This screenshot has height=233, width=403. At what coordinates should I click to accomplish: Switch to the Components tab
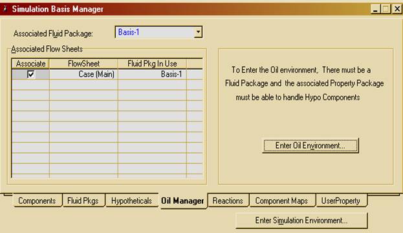coord(37,201)
